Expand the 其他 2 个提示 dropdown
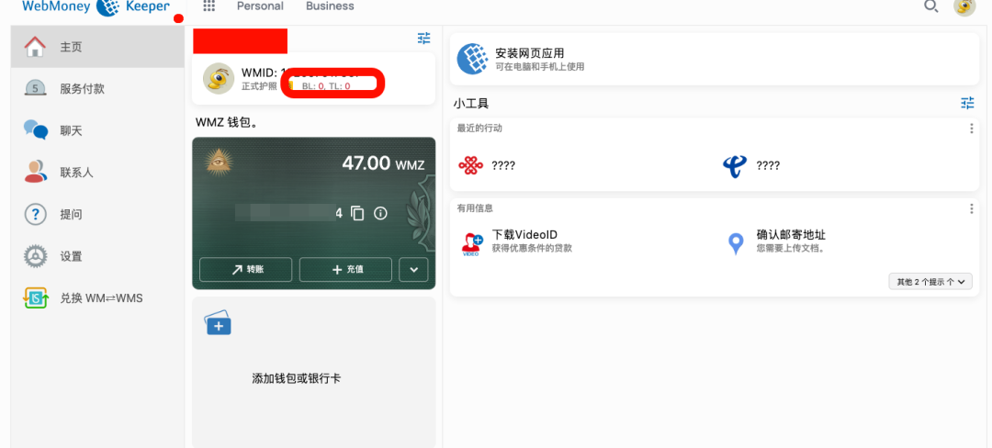The height and width of the screenshot is (448, 992). click(930, 282)
